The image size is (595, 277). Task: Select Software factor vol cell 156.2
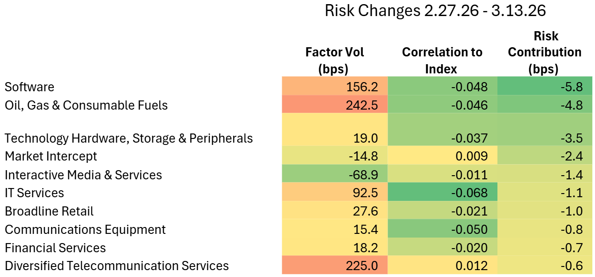click(x=335, y=87)
